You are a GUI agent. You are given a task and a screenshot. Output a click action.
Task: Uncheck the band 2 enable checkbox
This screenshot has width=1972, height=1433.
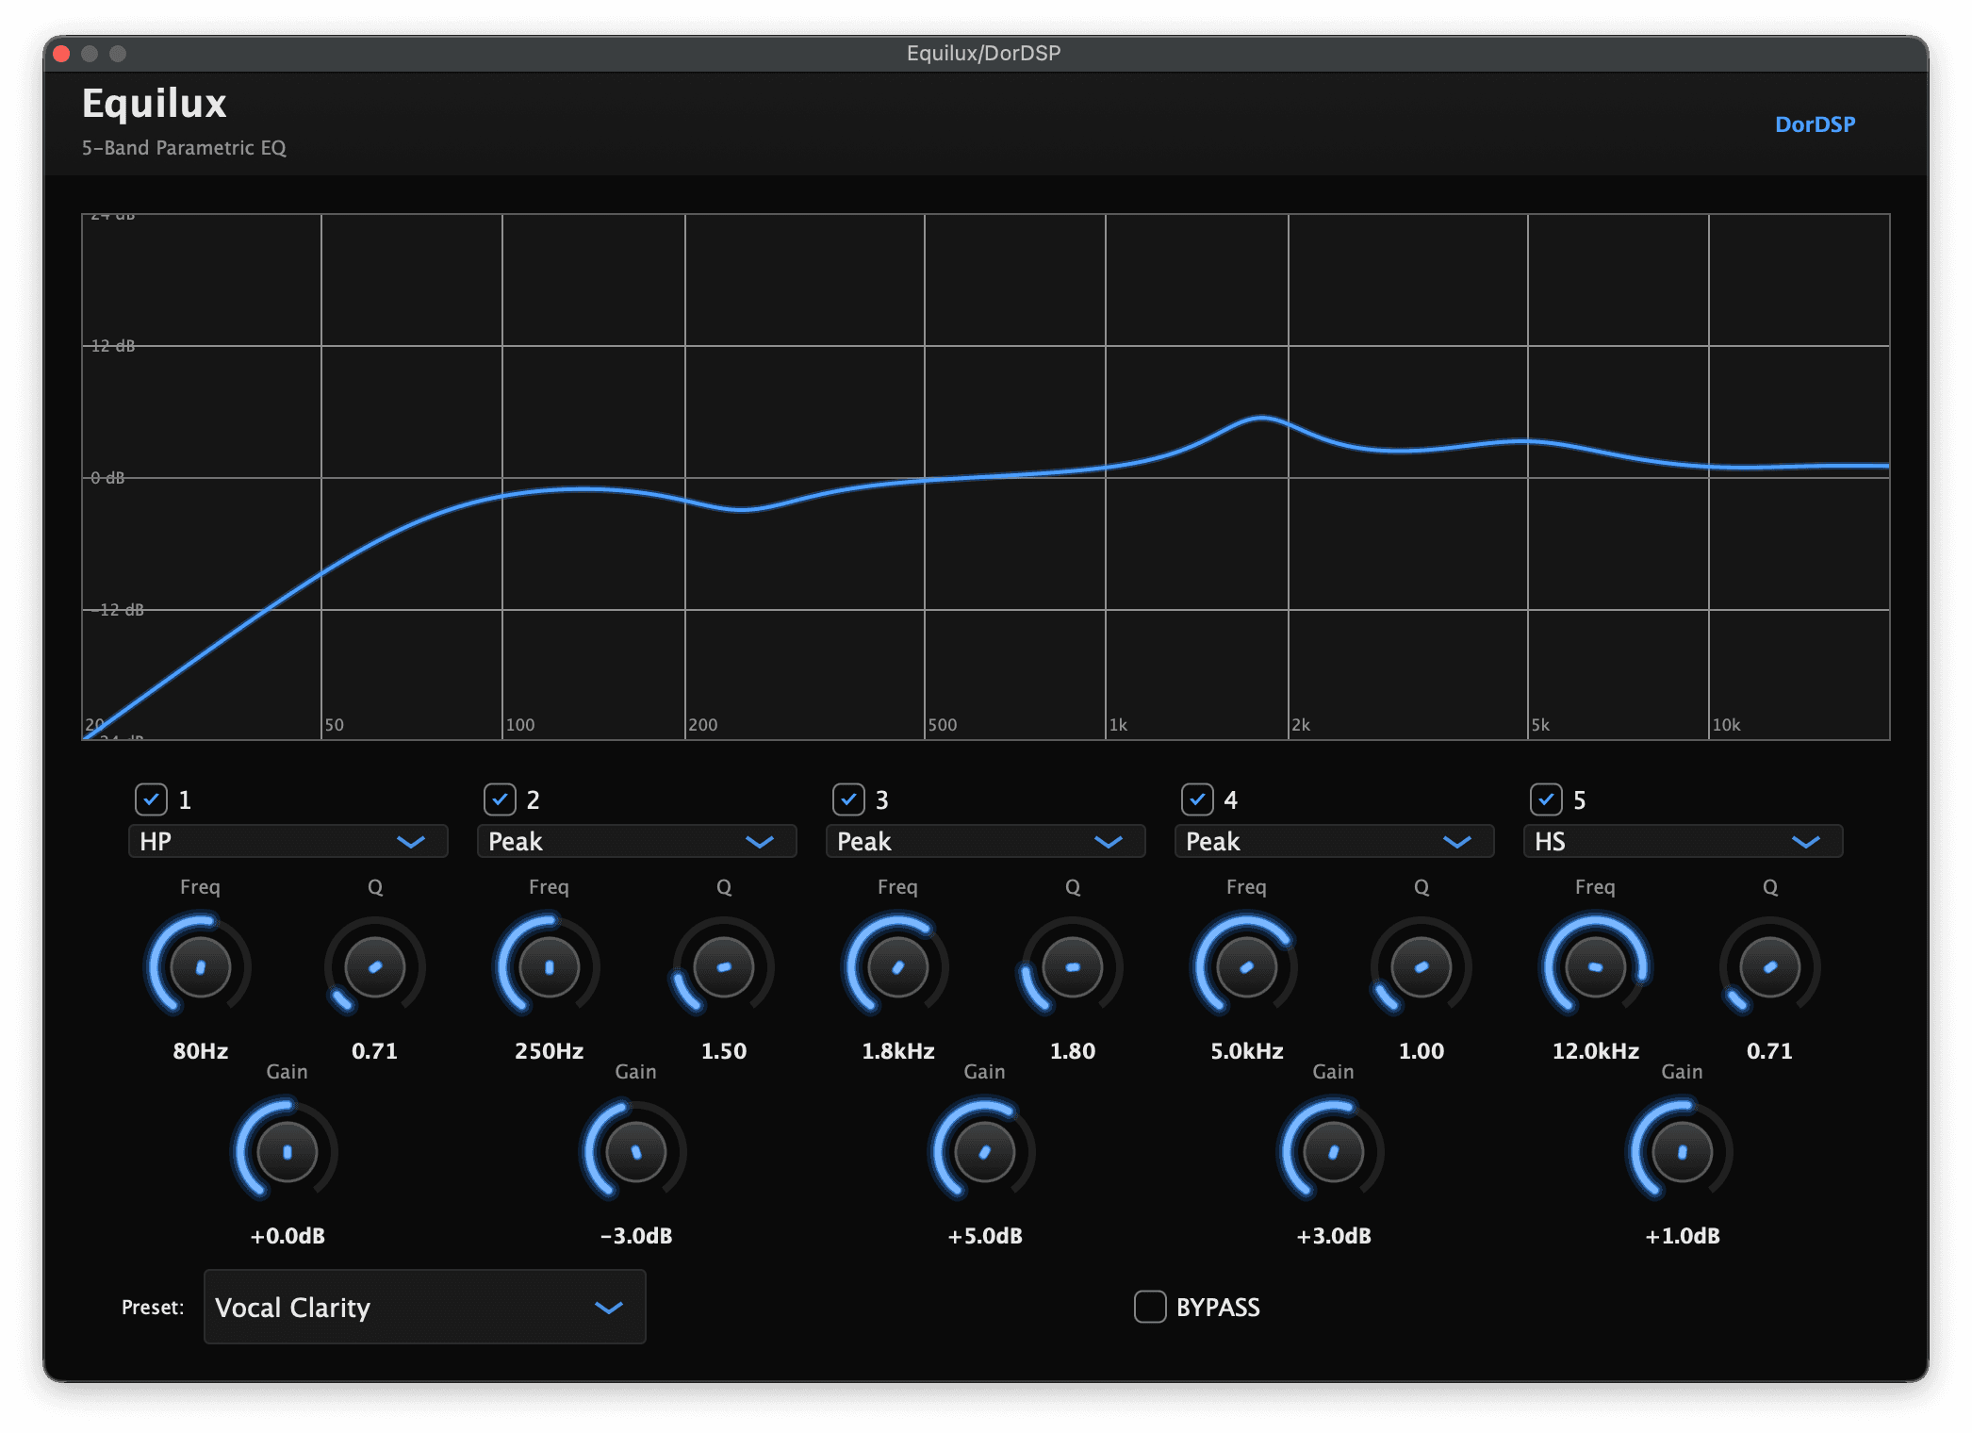(x=501, y=799)
